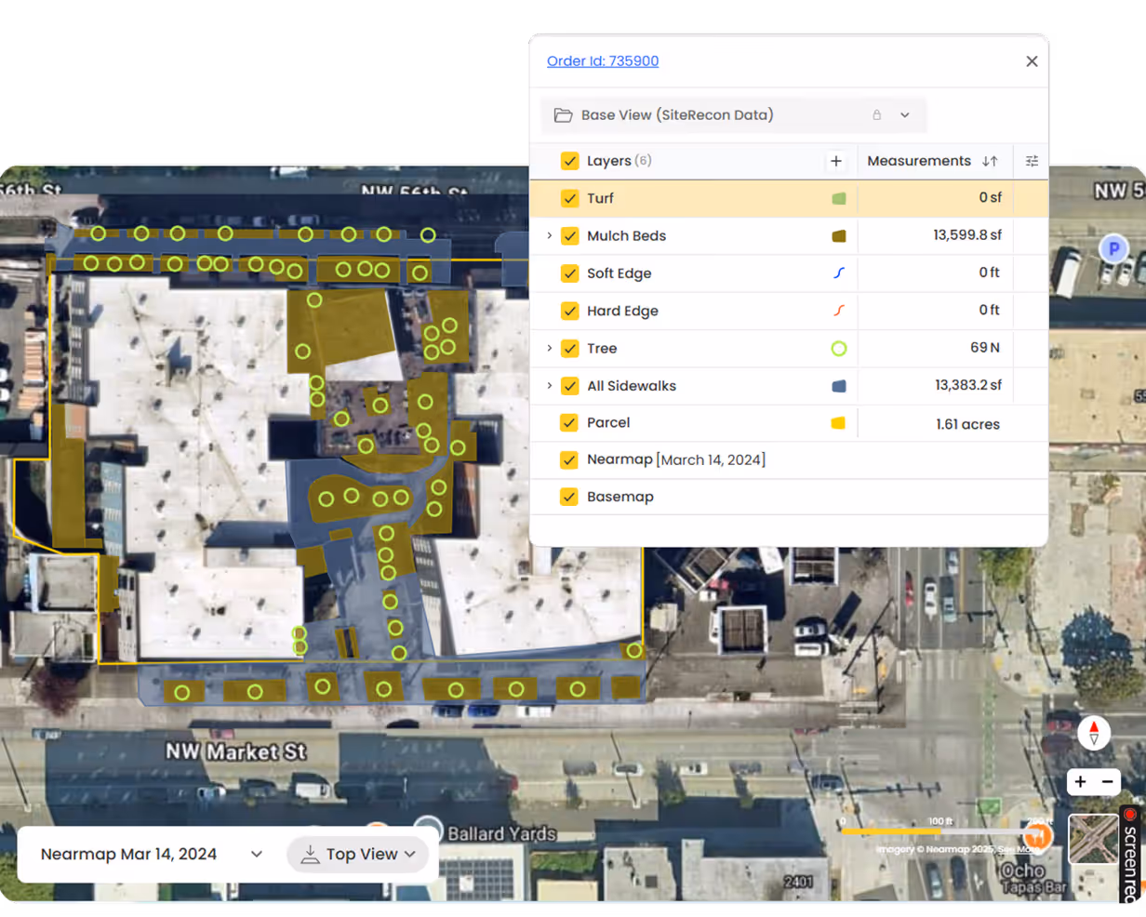Sort measurements with the arrows icon
The width and height of the screenshot is (1146, 917).
point(990,162)
